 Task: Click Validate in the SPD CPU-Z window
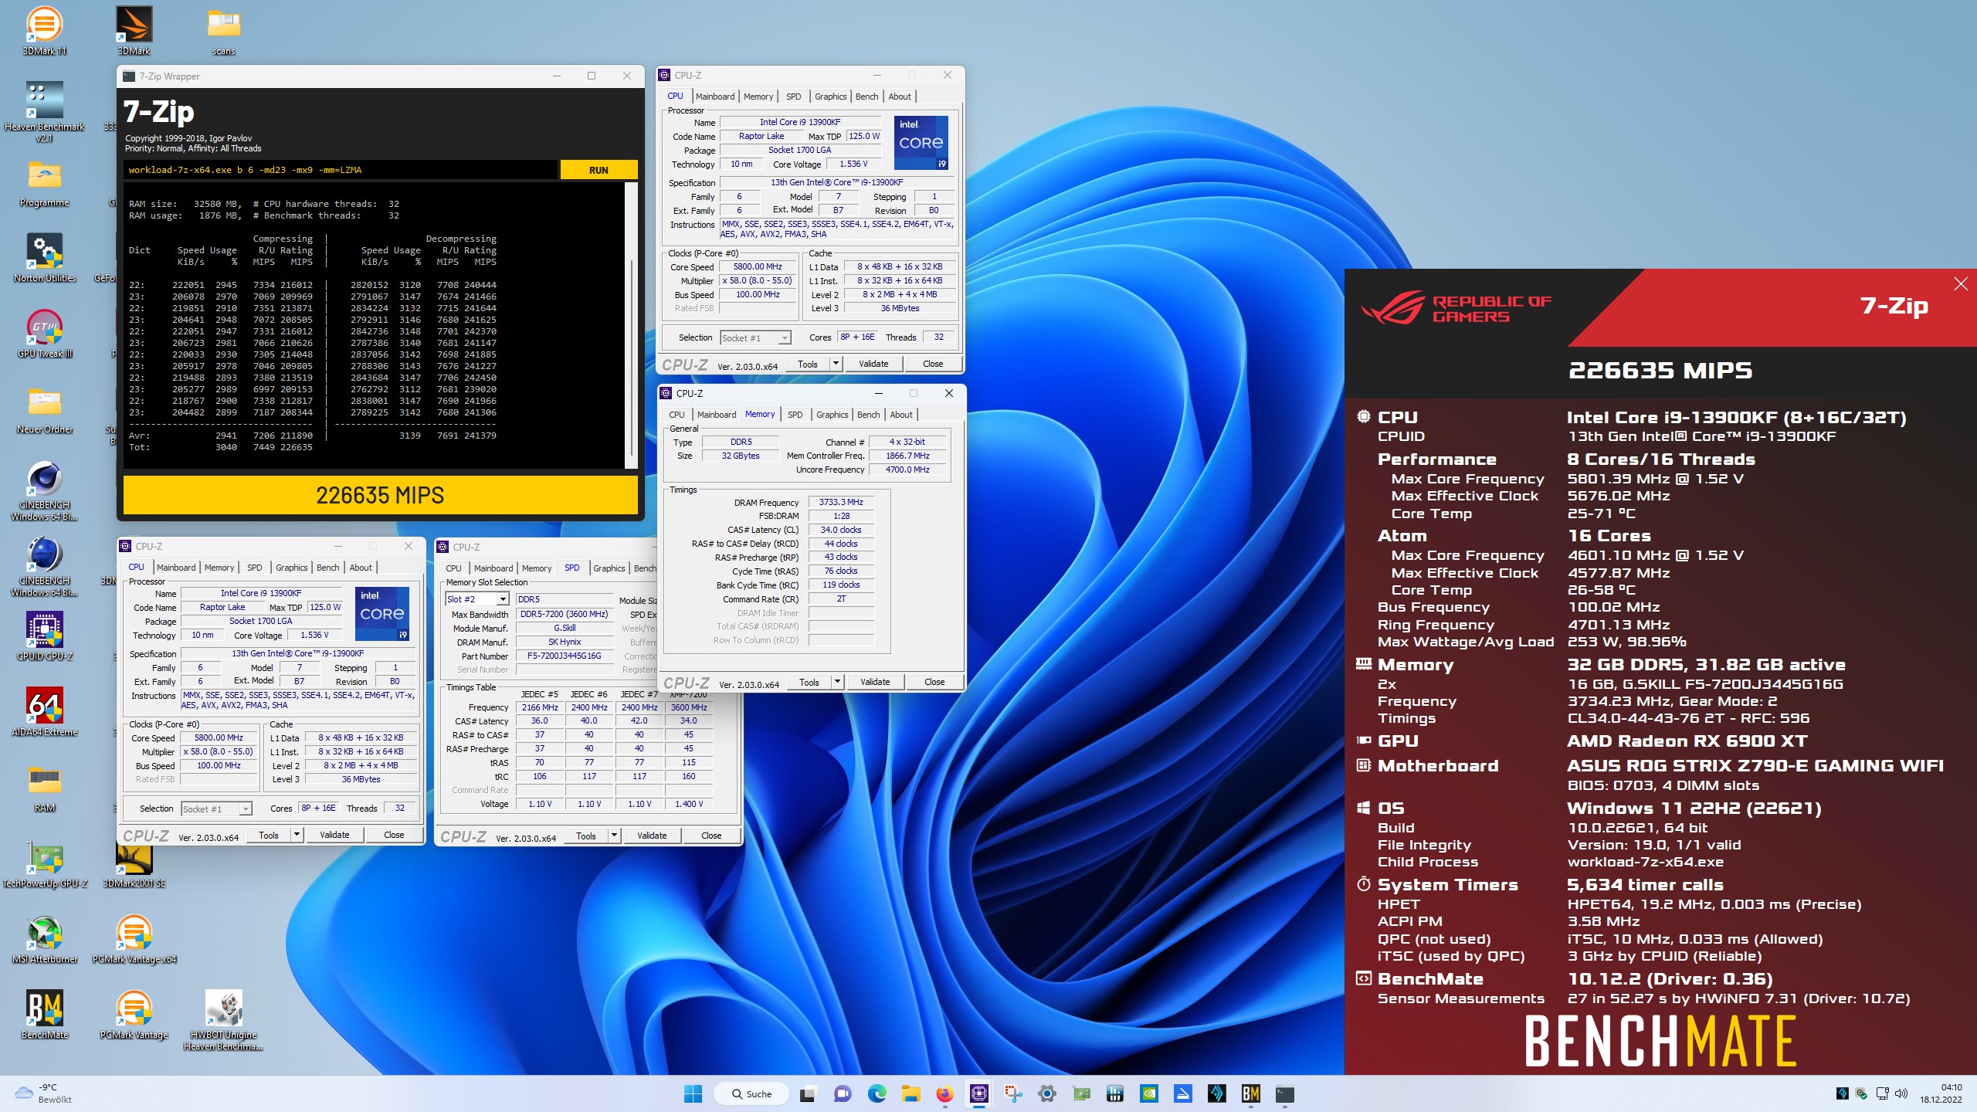(x=651, y=836)
